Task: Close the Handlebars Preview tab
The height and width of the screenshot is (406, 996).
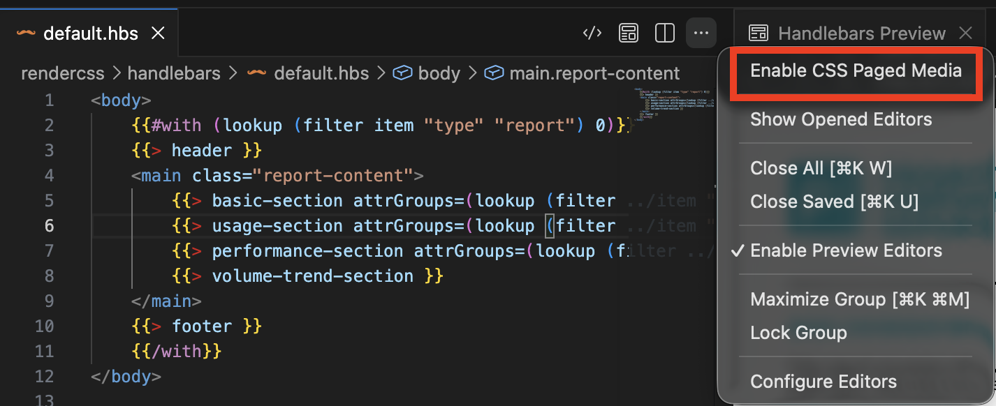Action: coord(966,33)
